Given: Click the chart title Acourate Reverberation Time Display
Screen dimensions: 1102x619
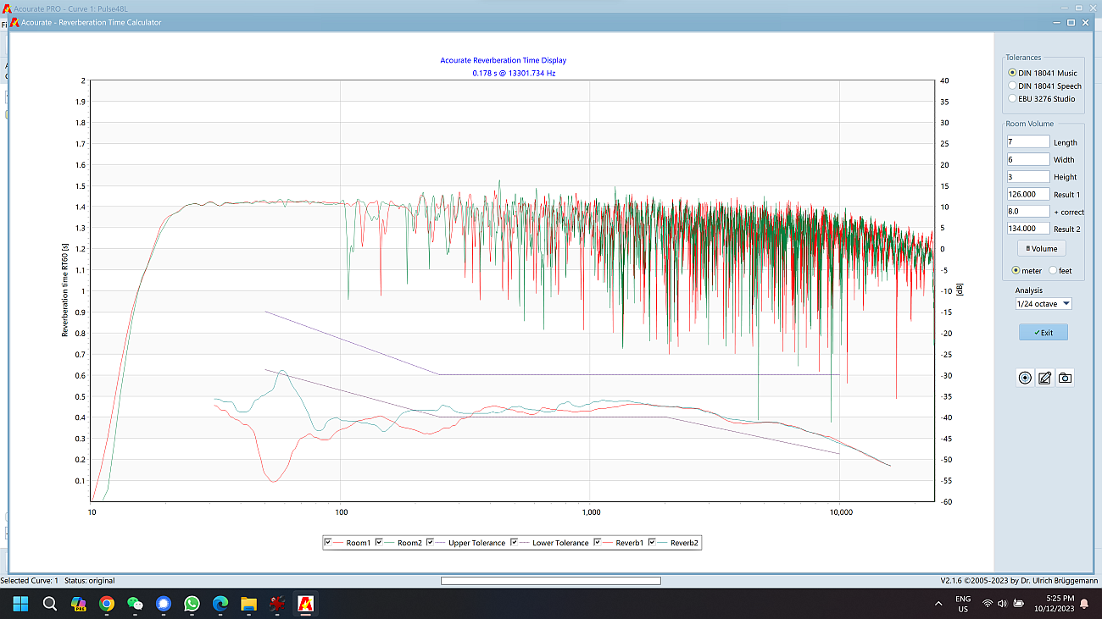Looking at the screenshot, I should pyautogui.click(x=504, y=60).
